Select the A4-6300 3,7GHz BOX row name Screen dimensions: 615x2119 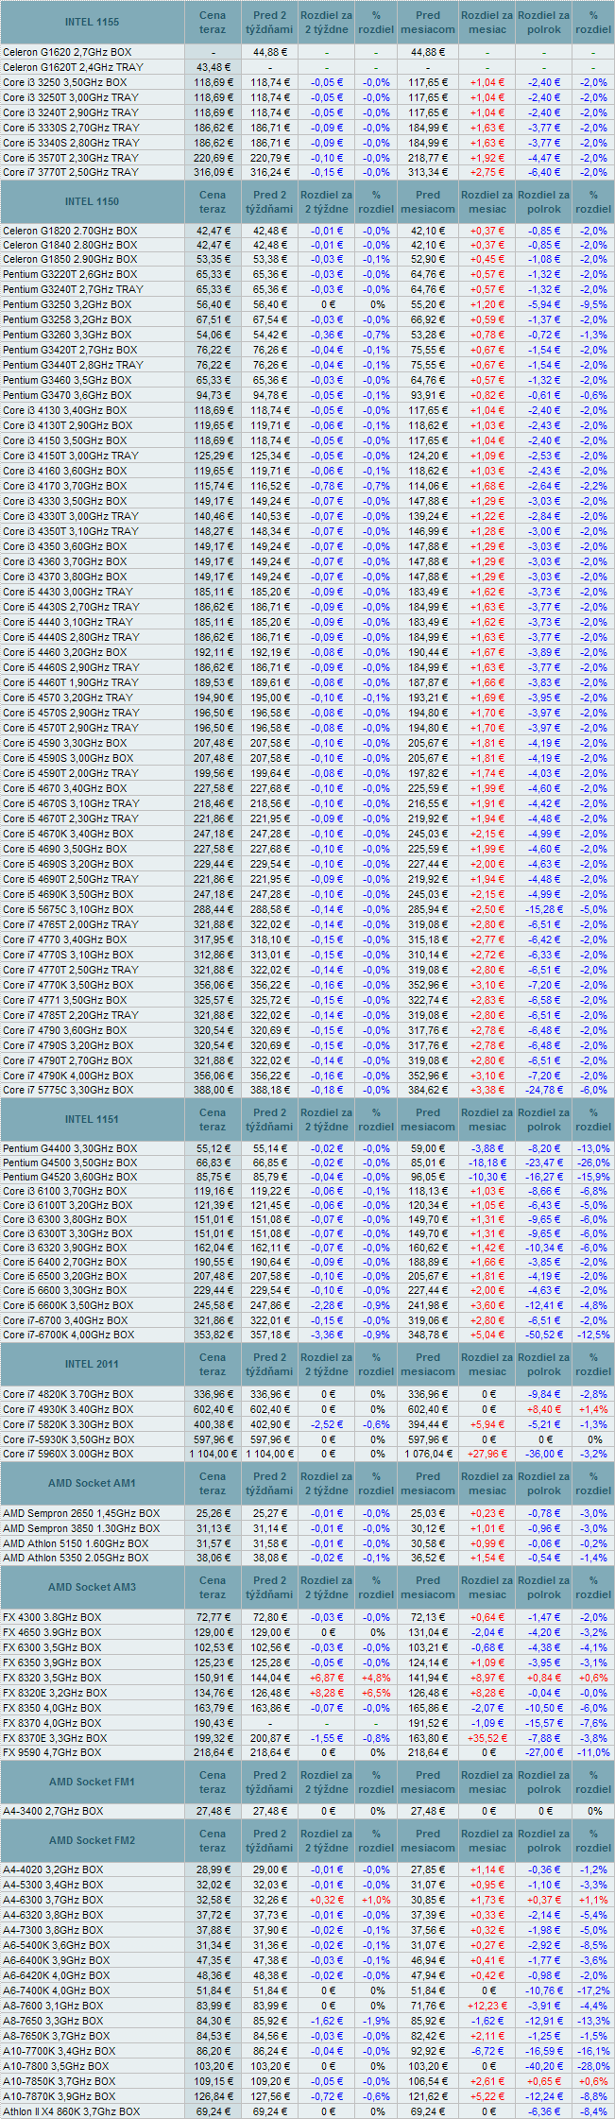pyautogui.click(x=53, y=1900)
